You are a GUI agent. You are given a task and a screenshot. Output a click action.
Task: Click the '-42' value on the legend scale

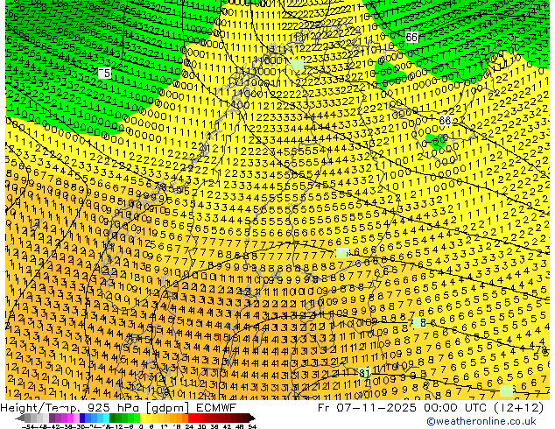click(55, 426)
